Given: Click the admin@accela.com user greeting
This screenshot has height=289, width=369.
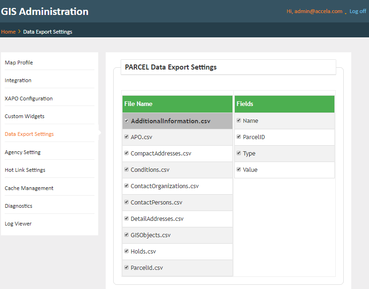Looking at the screenshot, I should 314,11.
